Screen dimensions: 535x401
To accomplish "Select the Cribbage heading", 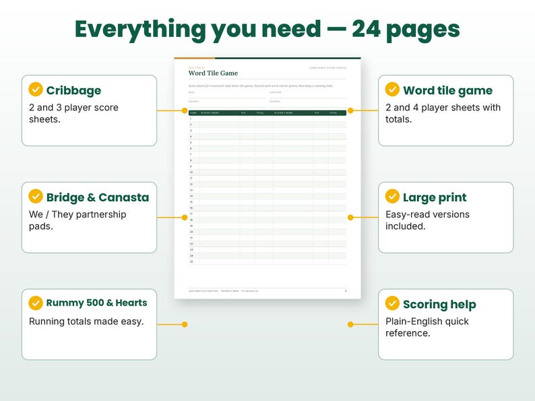I will click(x=73, y=90).
